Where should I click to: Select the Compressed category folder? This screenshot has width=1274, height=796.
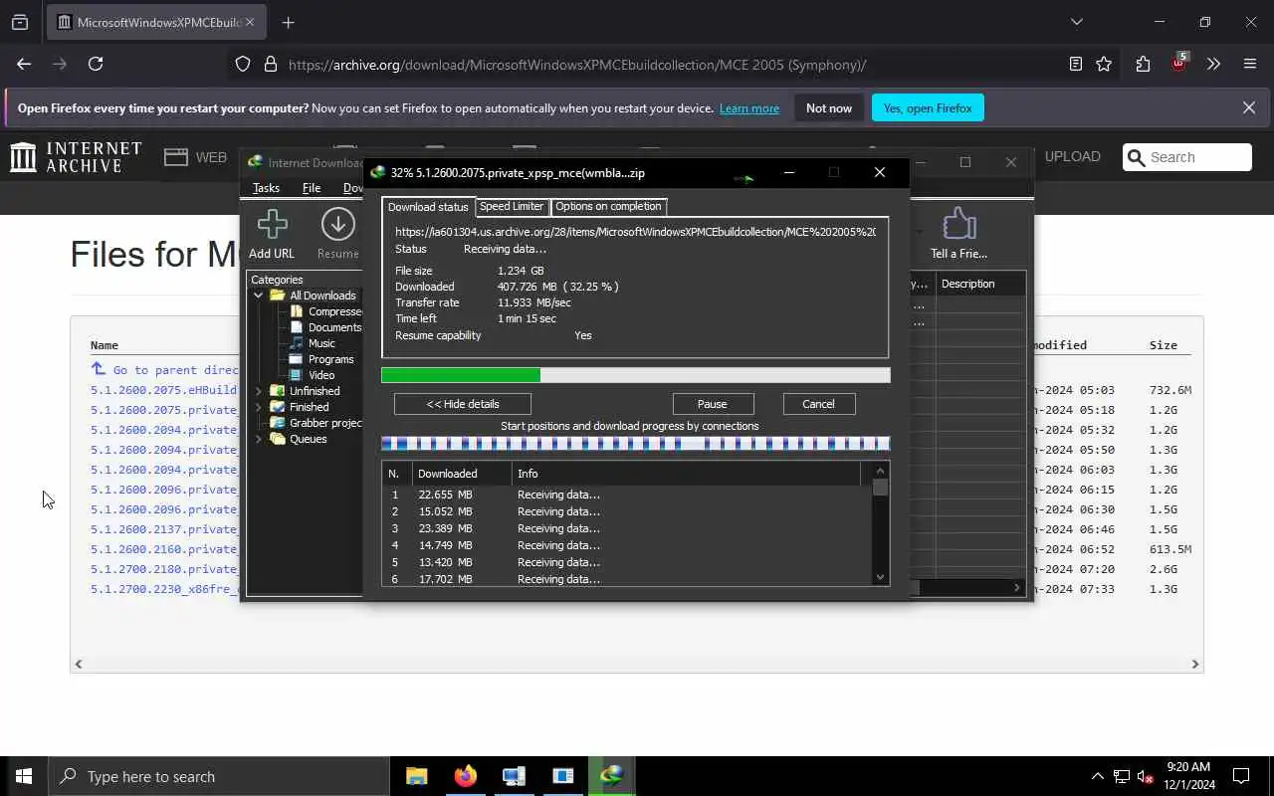pyautogui.click(x=326, y=311)
